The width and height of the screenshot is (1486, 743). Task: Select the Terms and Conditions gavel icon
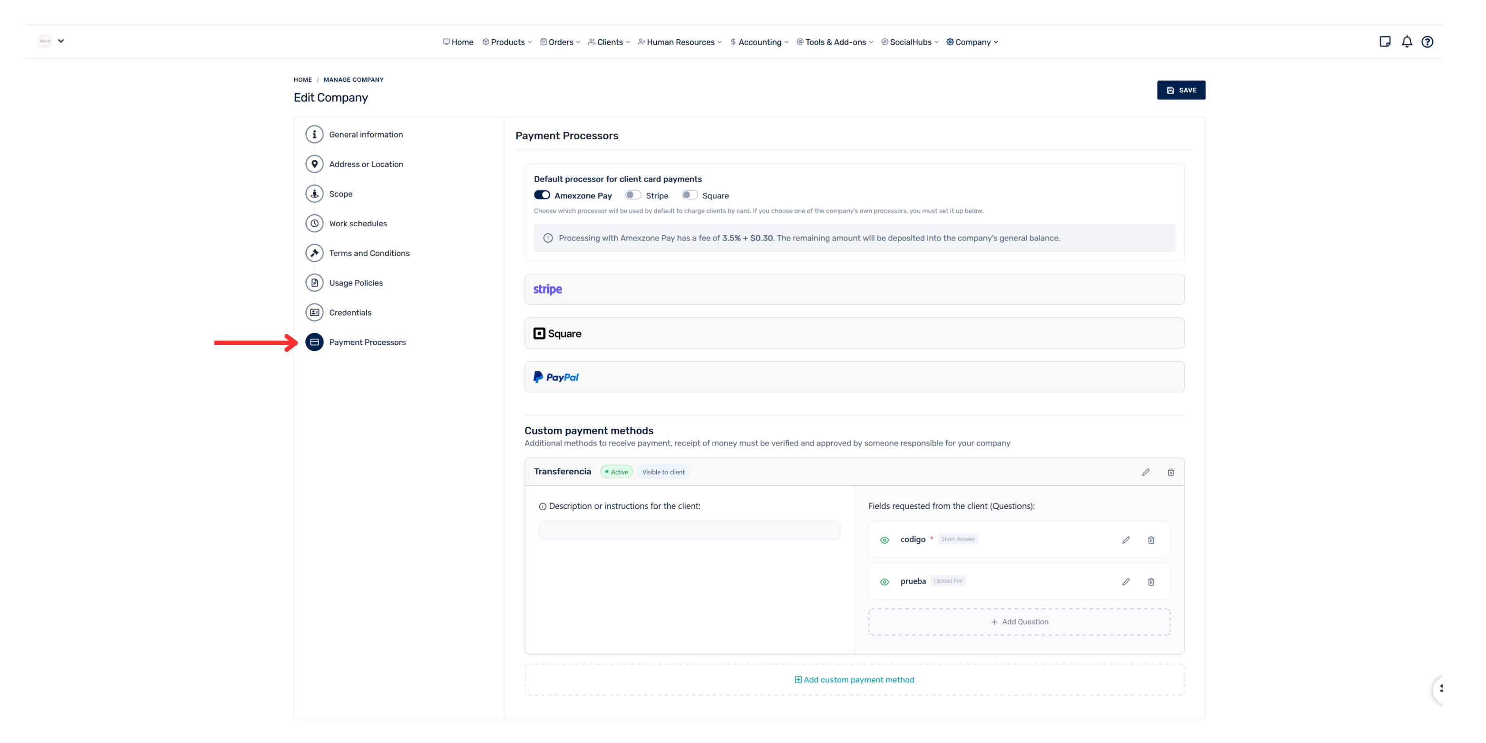(x=314, y=253)
